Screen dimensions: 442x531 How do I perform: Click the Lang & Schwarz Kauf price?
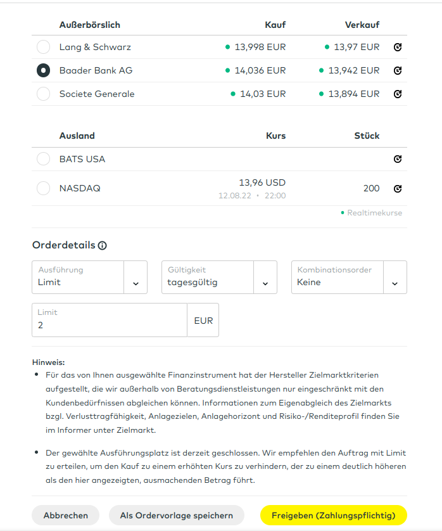[260, 47]
